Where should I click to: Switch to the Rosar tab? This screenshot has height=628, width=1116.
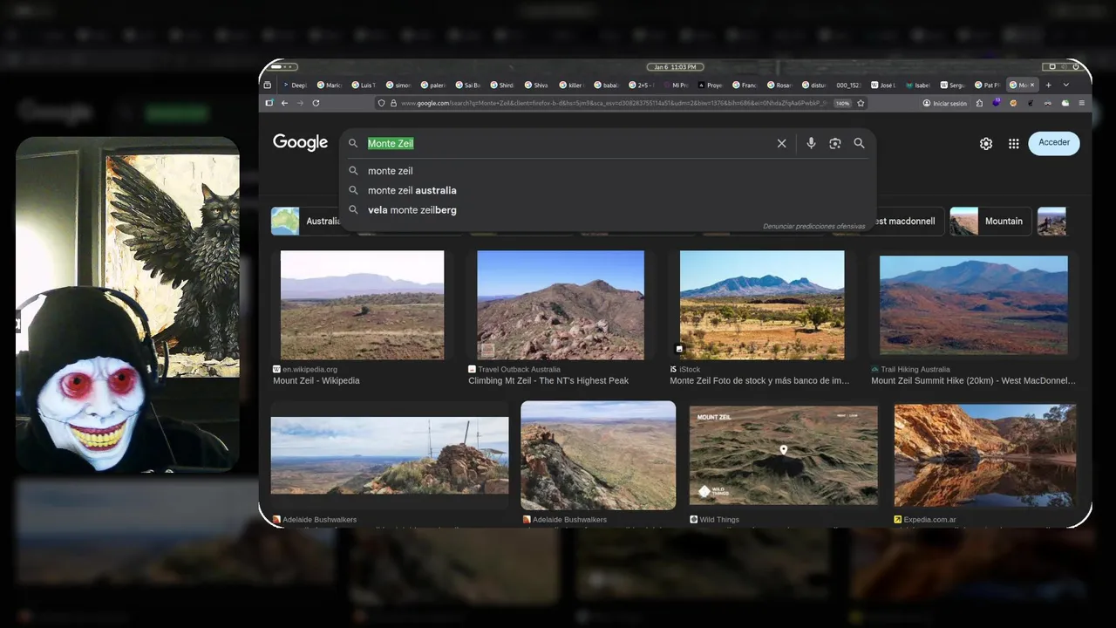779,85
